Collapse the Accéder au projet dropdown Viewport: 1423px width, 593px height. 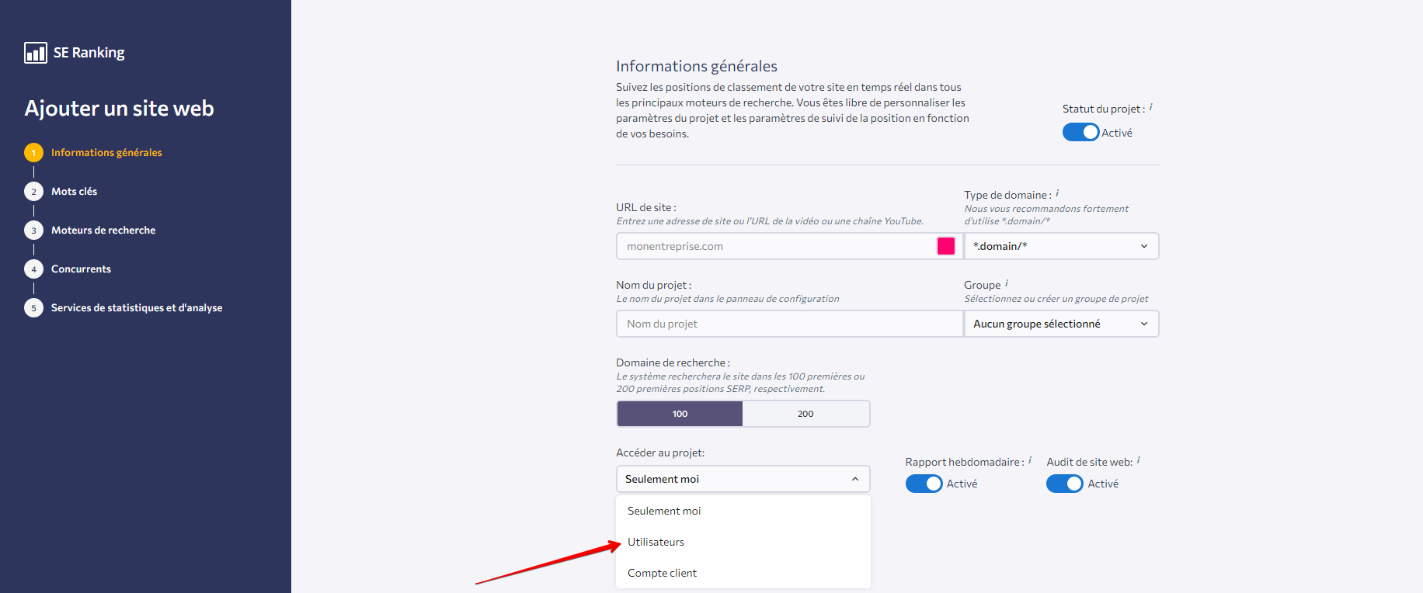(x=743, y=479)
